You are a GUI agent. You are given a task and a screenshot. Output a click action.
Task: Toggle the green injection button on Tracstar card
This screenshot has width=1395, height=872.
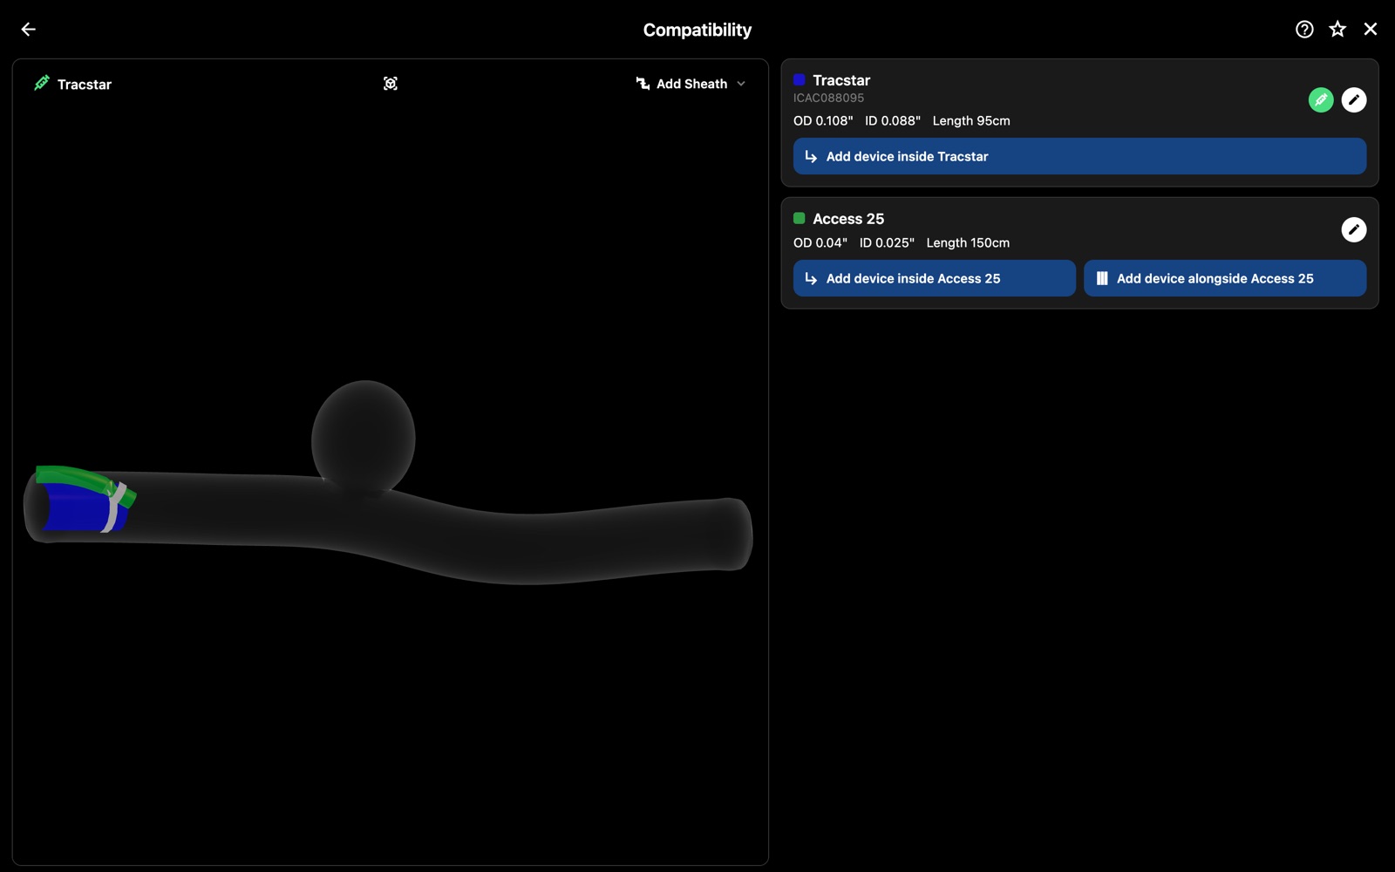[x=1321, y=100]
